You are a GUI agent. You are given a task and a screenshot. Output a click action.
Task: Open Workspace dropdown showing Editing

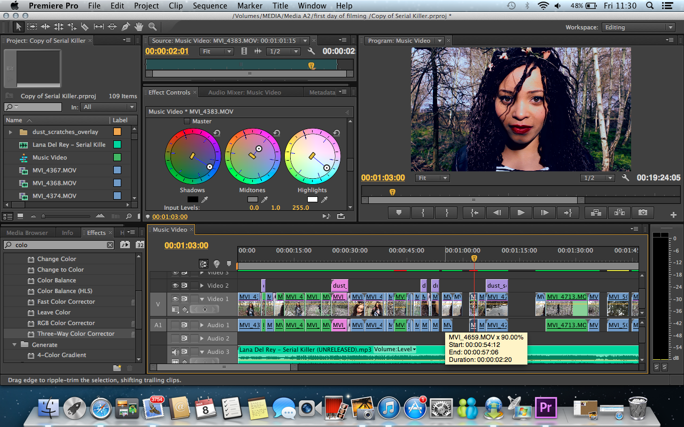click(x=639, y=27)
